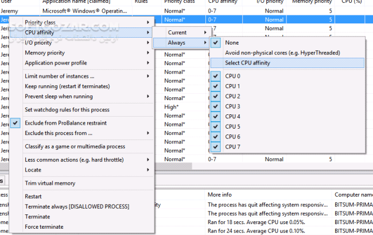Uncheck CPU 3 affinity
Viewport: 373px width, 235px height.
tap(232, 106)
